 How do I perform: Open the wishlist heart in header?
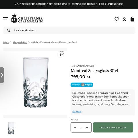click(x=117, y=19)
